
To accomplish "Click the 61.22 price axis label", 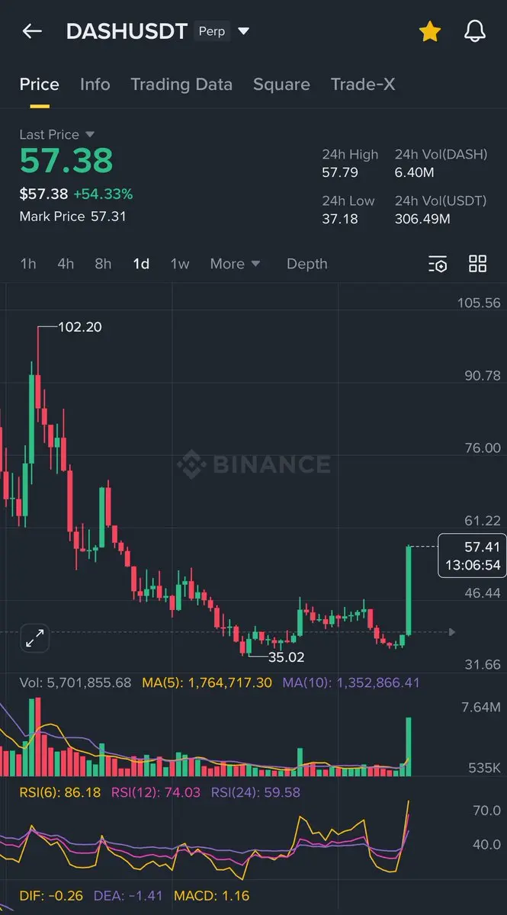I will coord(482,521).
